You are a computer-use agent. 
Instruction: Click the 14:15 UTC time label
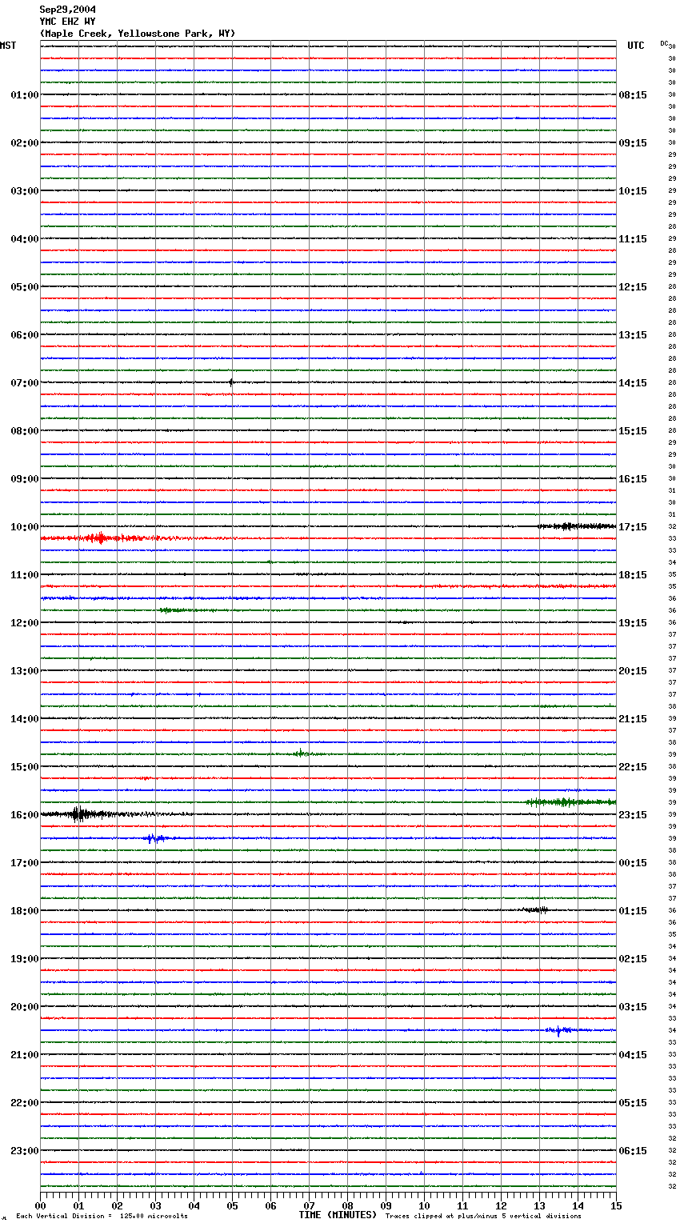click(633, 383)
